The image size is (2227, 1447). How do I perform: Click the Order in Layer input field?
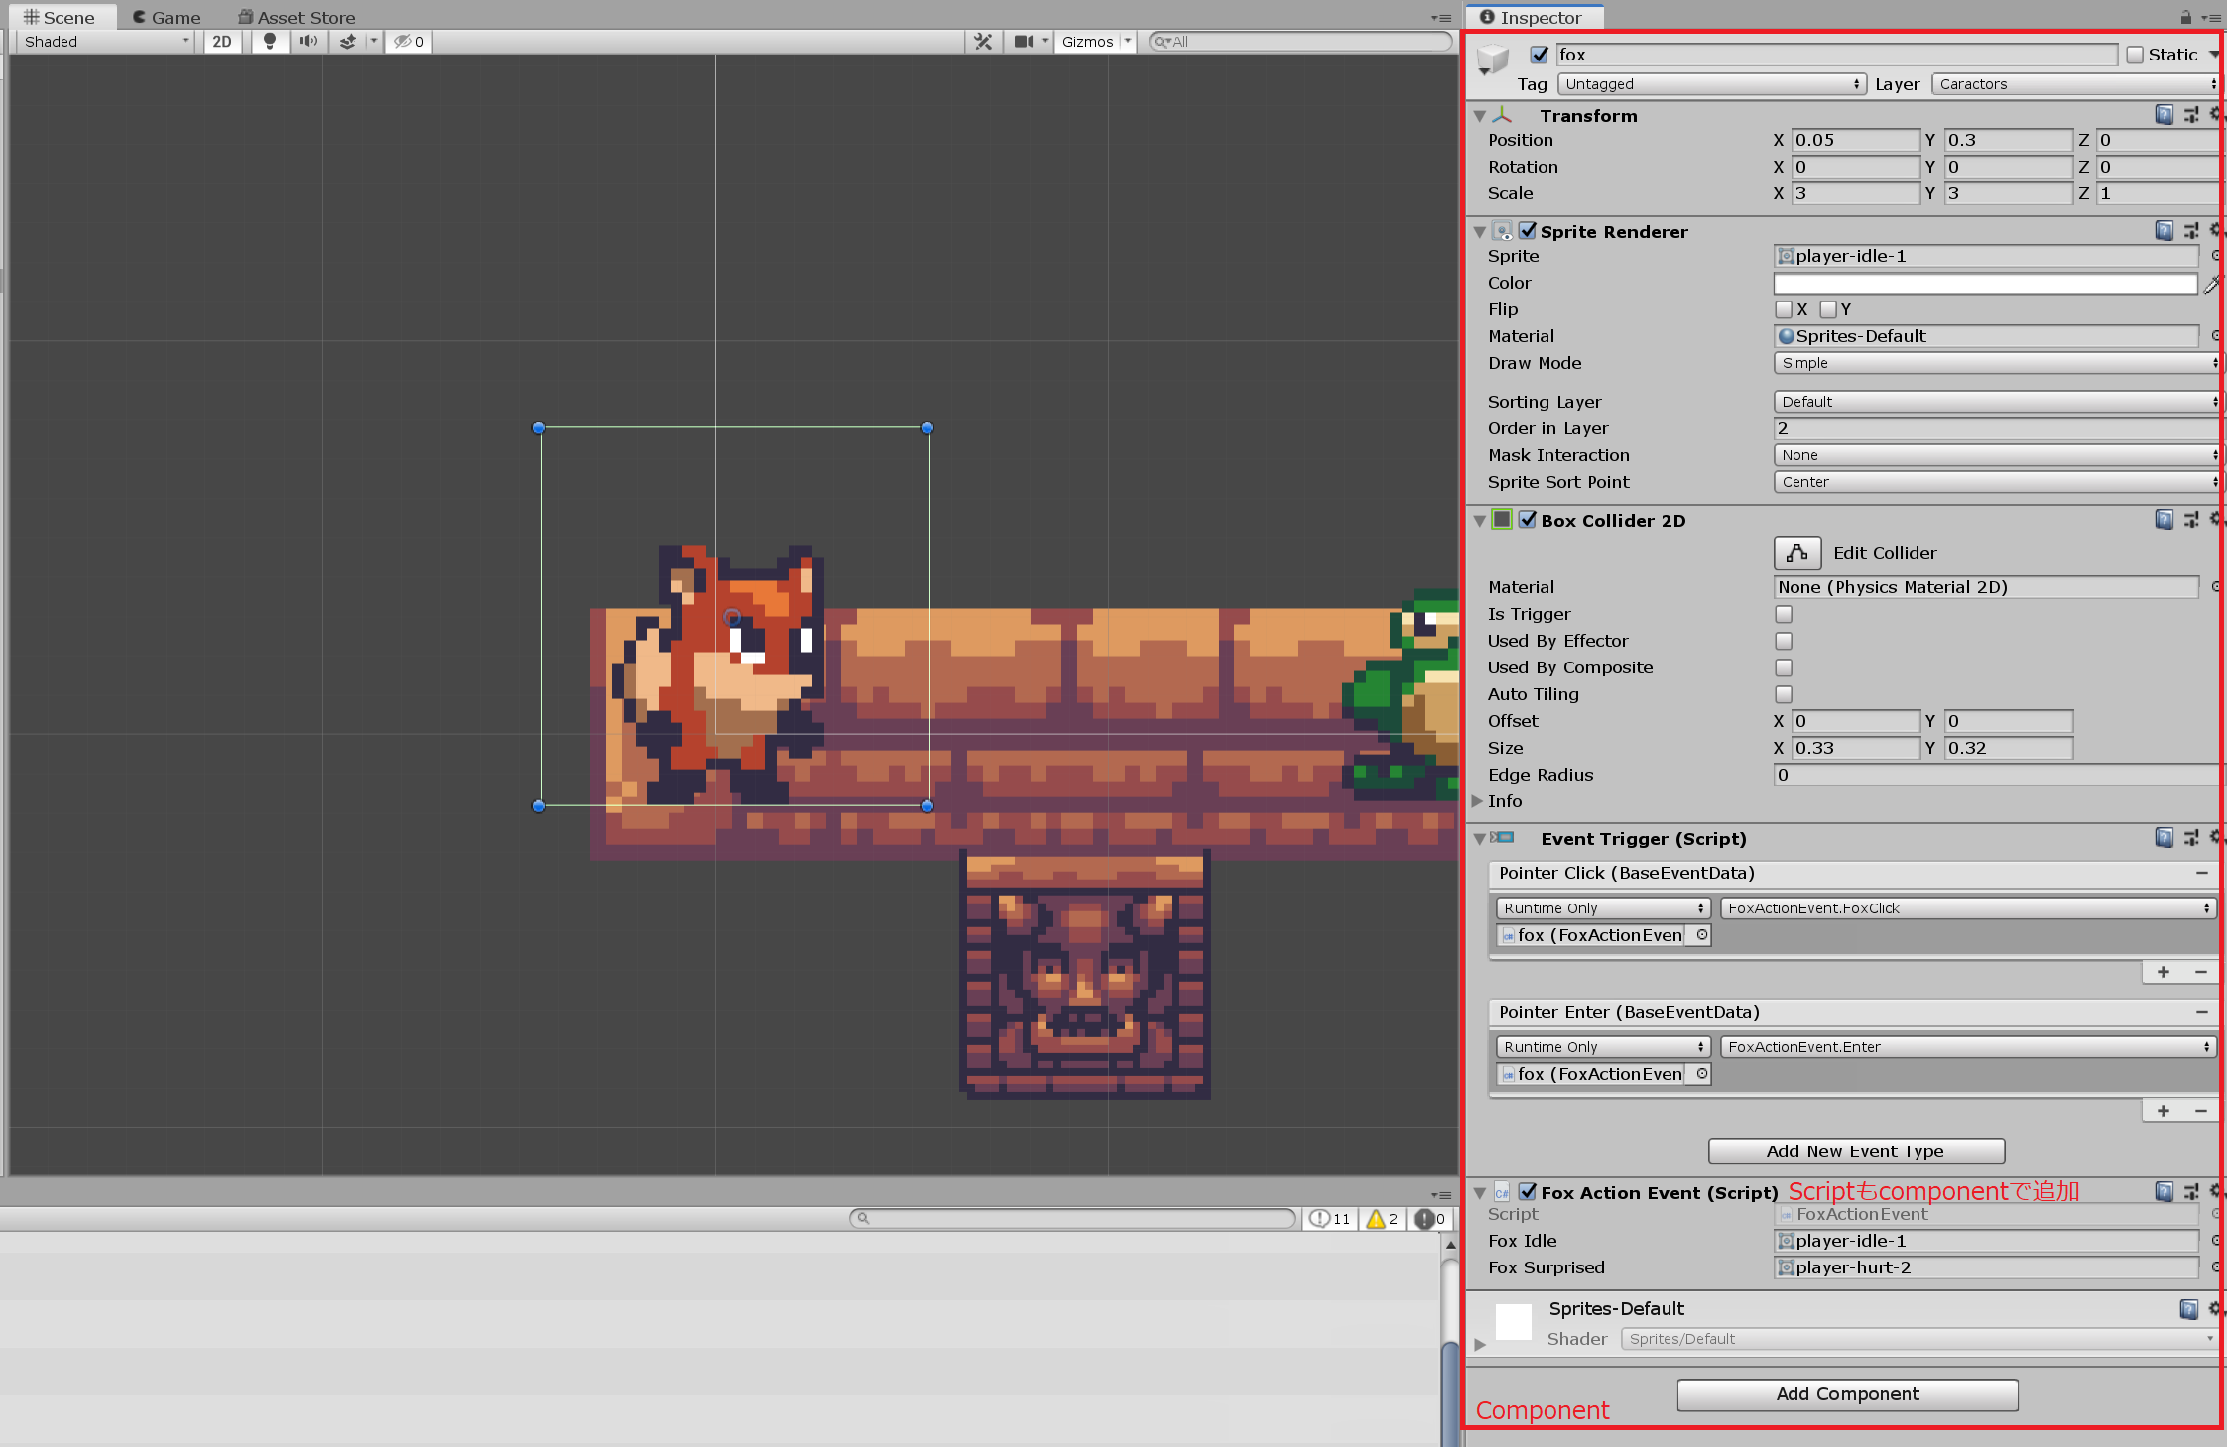point(1994,428)
